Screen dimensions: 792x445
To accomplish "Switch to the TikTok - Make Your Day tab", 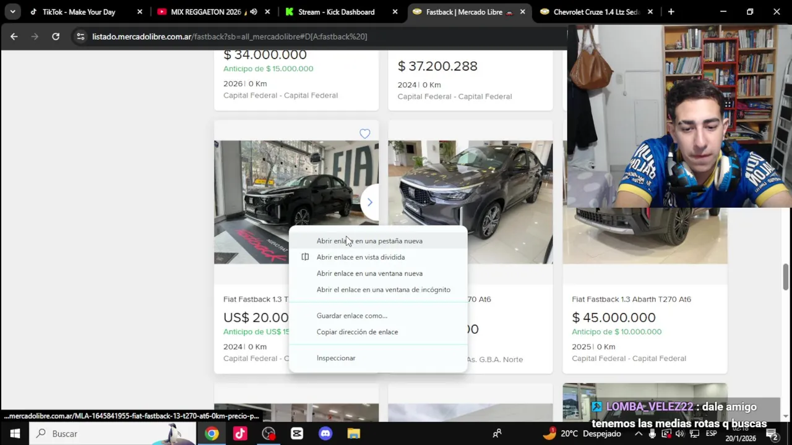I will [x=87, y=12].
